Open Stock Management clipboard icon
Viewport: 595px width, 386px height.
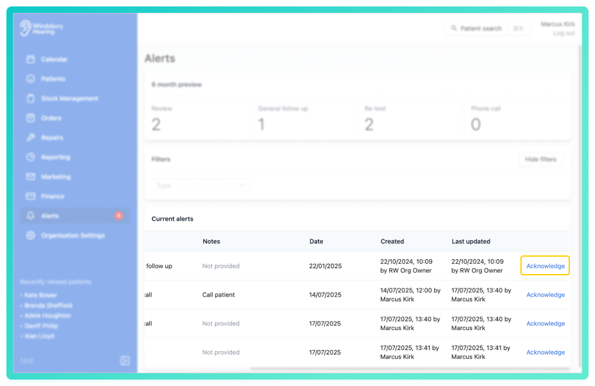point(31,98)
